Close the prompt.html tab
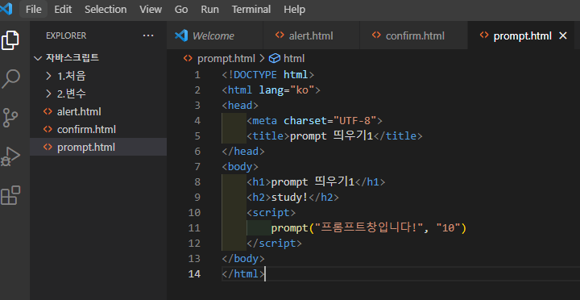This screenshot has height=300, width=580. click(562, 35)
